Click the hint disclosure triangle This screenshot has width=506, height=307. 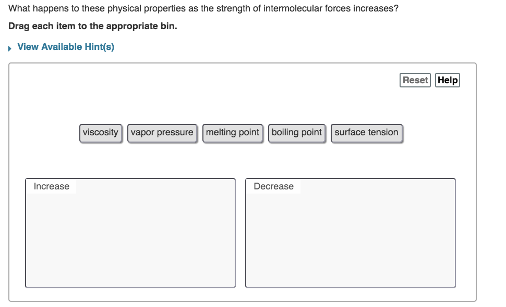[9, 47]
